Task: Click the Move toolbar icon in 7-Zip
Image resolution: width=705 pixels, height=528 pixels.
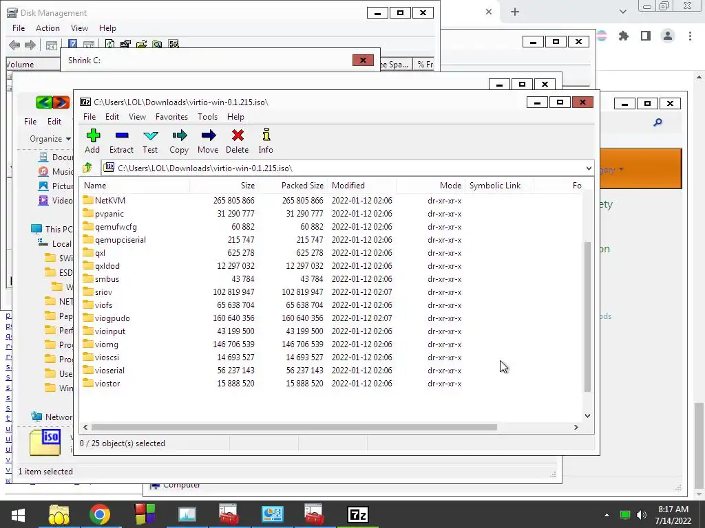Action: (208, 141)
